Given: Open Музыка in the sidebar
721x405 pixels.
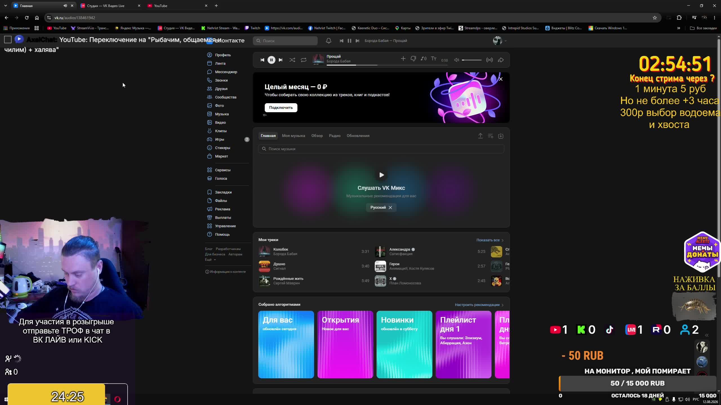Looking at the screenshot, I should click(x=222, y=114).
